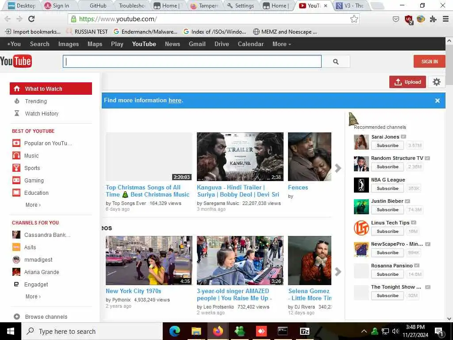Open Kanguva Hindi Trailer title link

click(x=238, y=191)
